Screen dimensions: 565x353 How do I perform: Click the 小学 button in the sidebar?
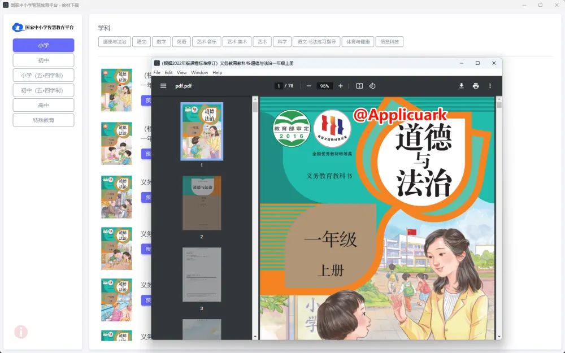tap(44, 45)
